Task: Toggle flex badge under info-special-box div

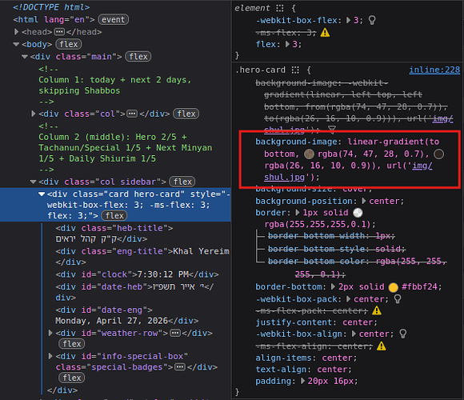Action: 72,378
